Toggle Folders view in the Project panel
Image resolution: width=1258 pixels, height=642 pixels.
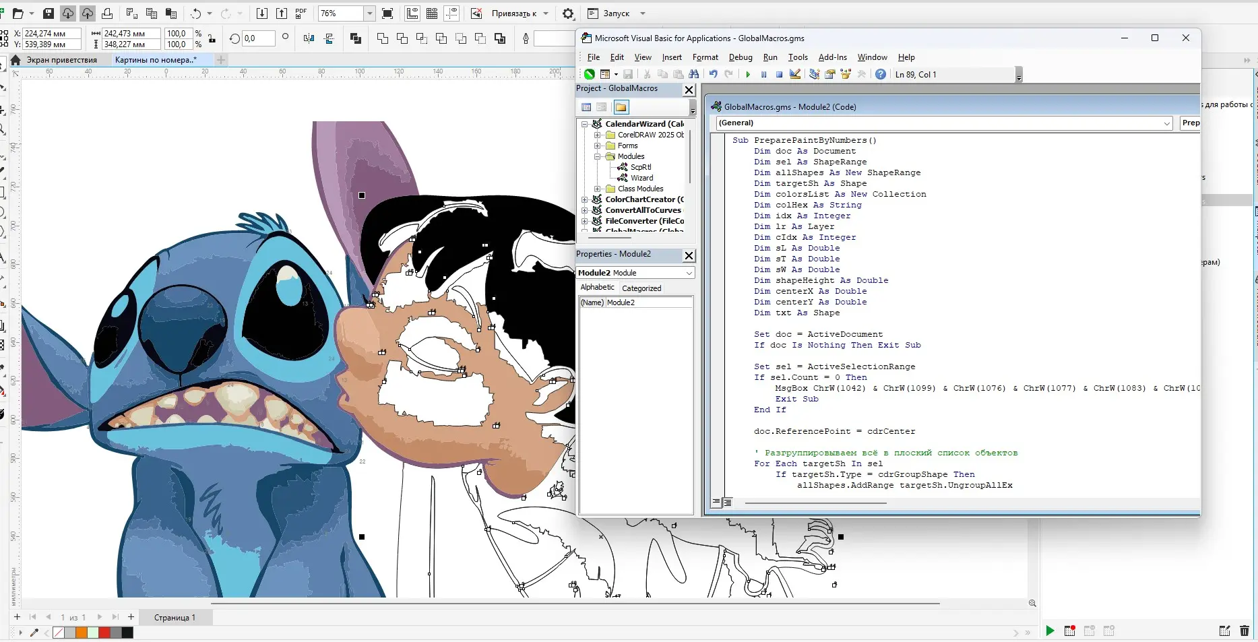point(621,107)
